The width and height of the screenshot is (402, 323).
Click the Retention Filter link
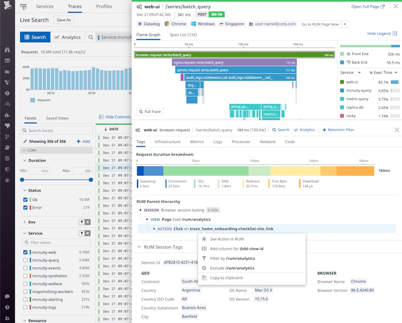[x=338, y=130]
